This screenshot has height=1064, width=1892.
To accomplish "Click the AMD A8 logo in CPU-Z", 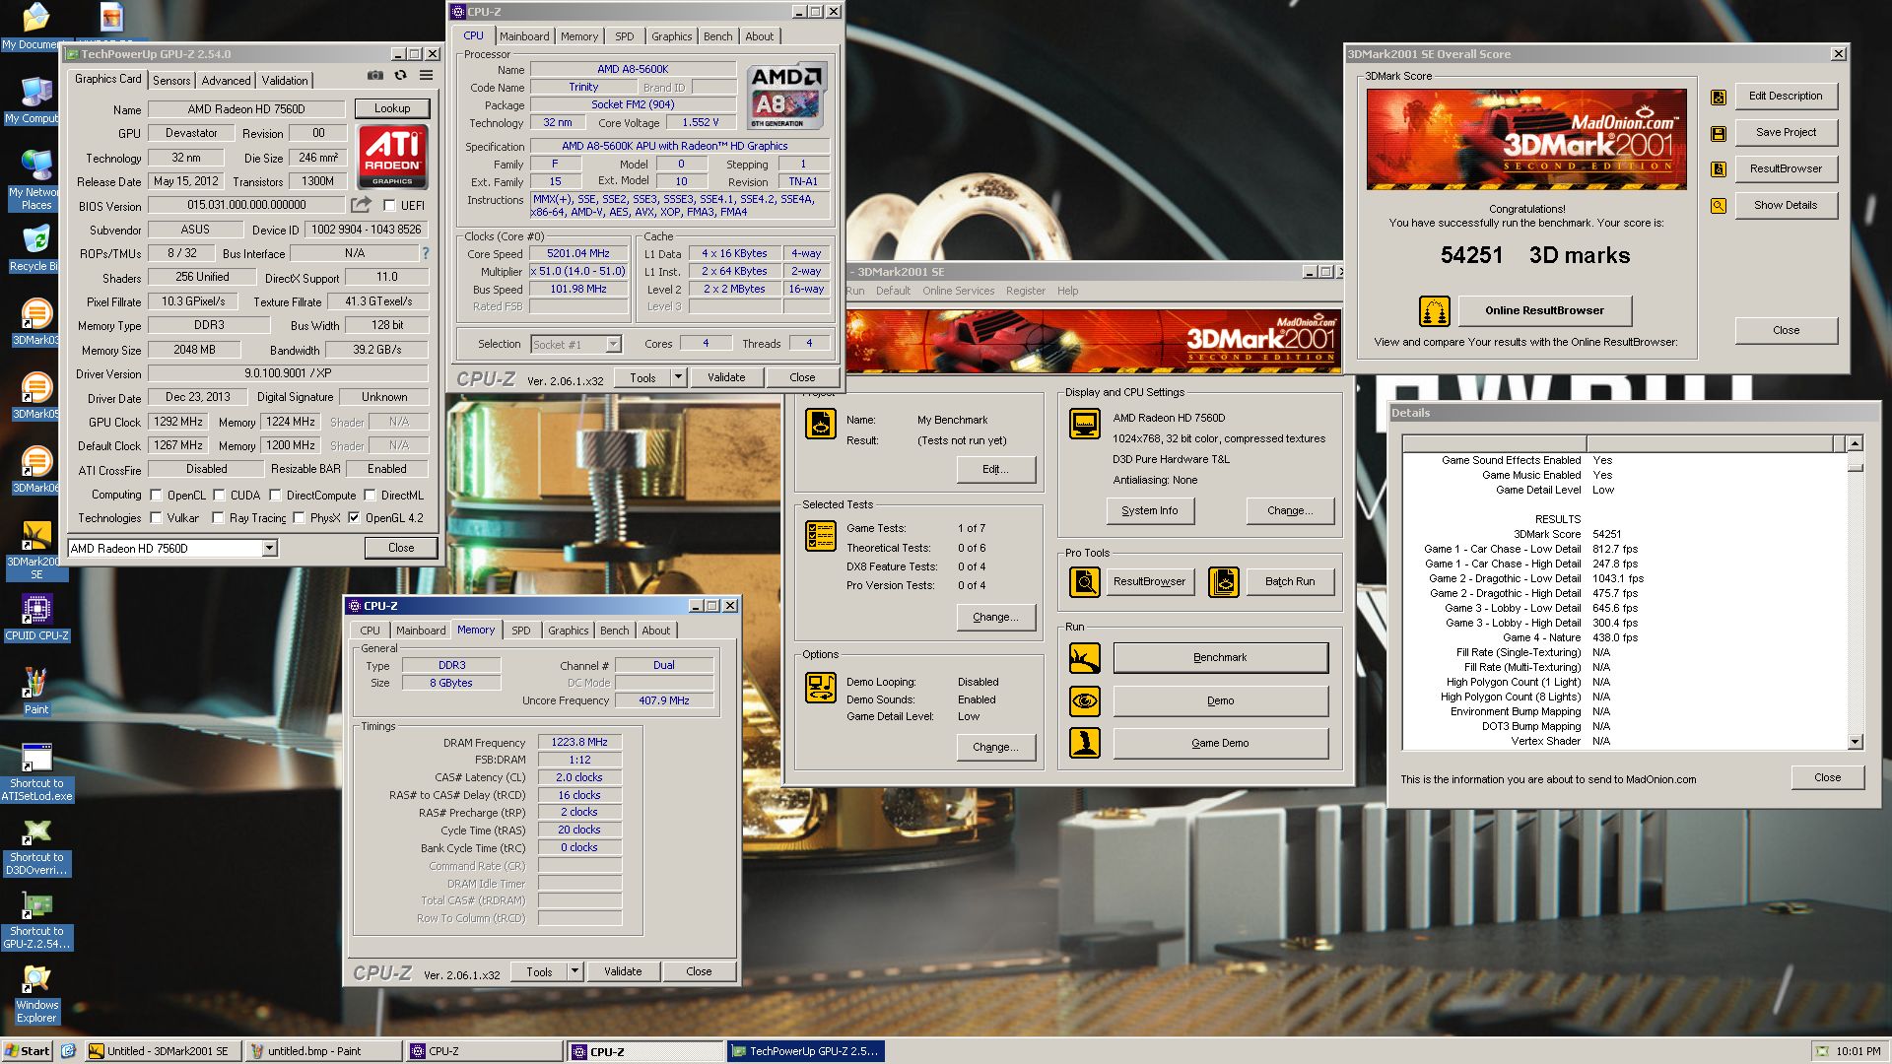I will [785, 96].
